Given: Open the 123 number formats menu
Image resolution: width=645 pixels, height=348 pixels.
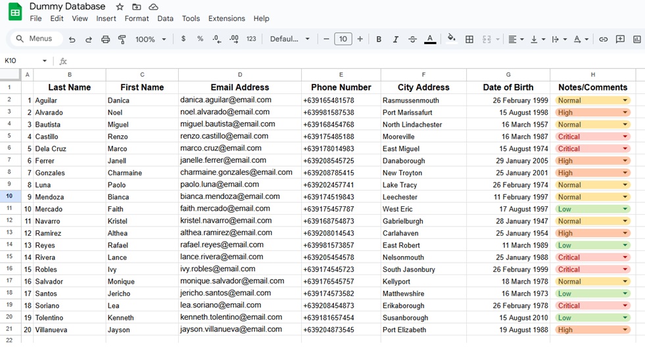Looking at the screenshot, I should (251, 39).
